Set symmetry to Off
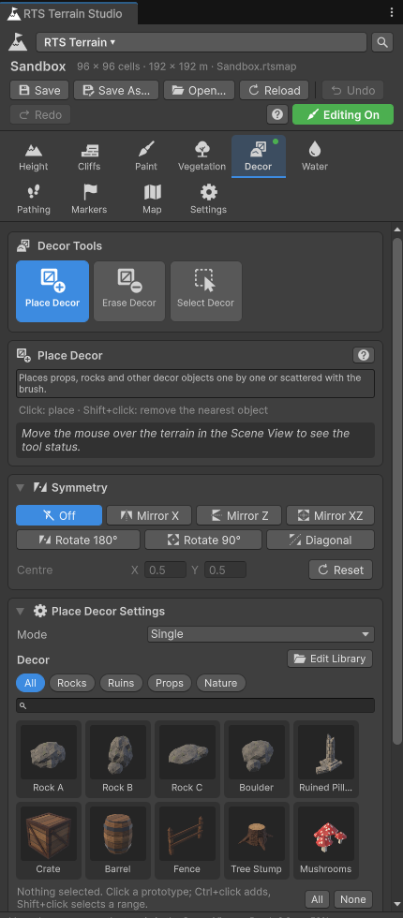The image size is (403, 918). pyautogui.click(x=59, y=516)
